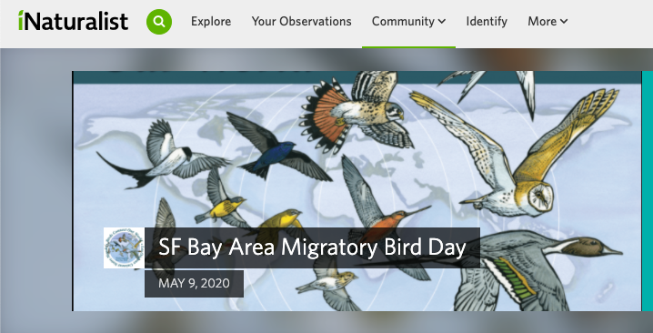This screenshot has width=653, height=333.
Task: Click the MAY 9, 2020 date label
Action: tap(194, 283)
